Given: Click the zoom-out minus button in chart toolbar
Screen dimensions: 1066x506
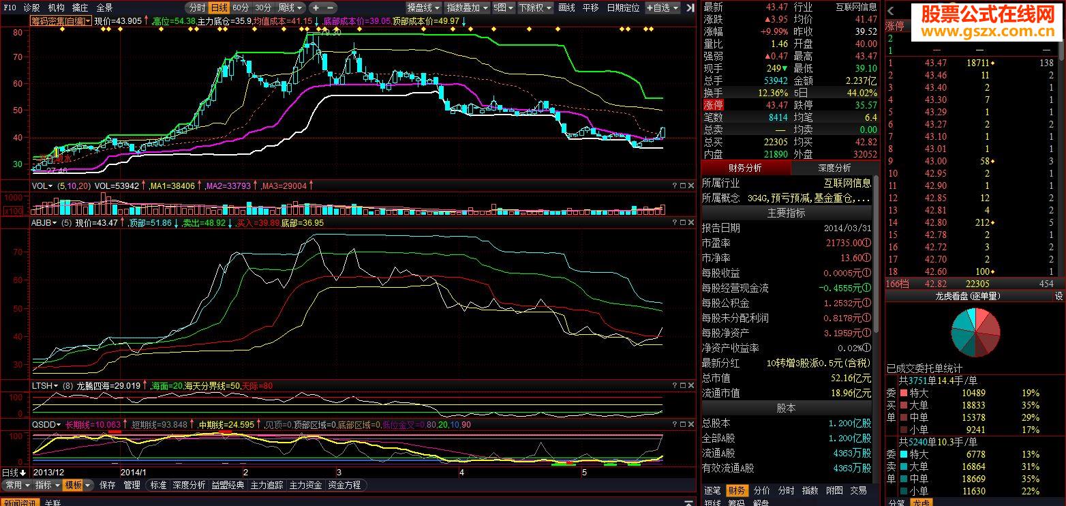Looking at the screenshot, I should (x=331, y=8).
